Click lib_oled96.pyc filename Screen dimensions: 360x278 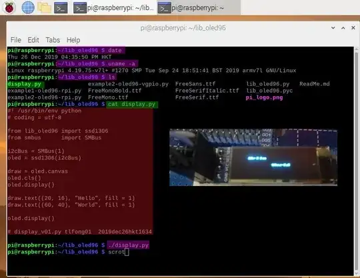(x=269, y=91)
